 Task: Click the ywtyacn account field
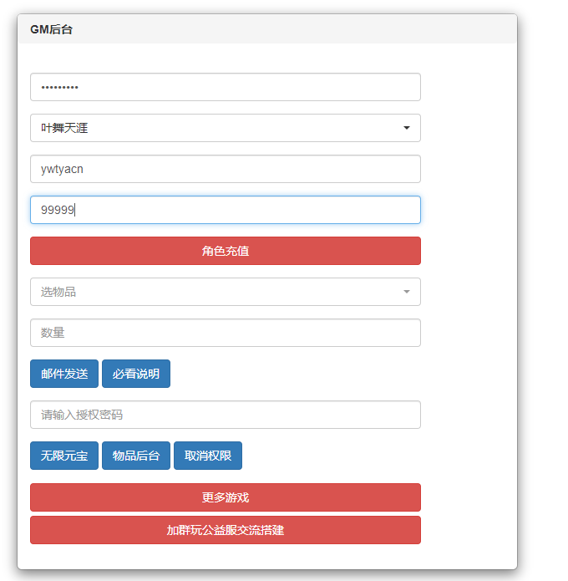226,169
